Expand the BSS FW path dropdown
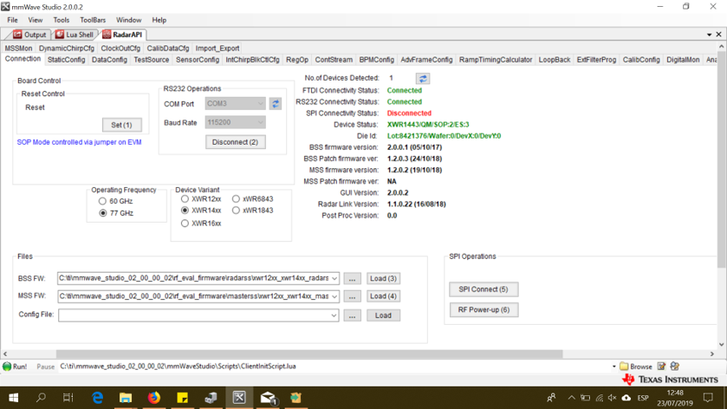727x409 pixels. coord(334,278)
